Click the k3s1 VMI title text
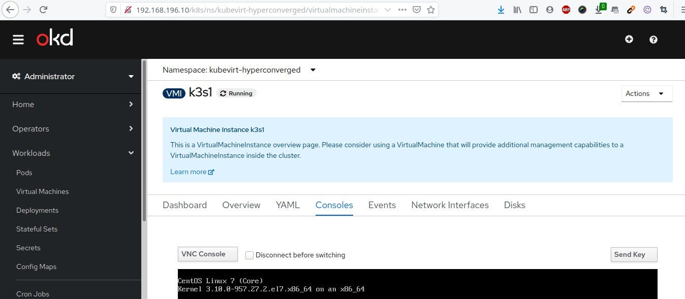This screenshot has height=299, width=685. (200, 92)
